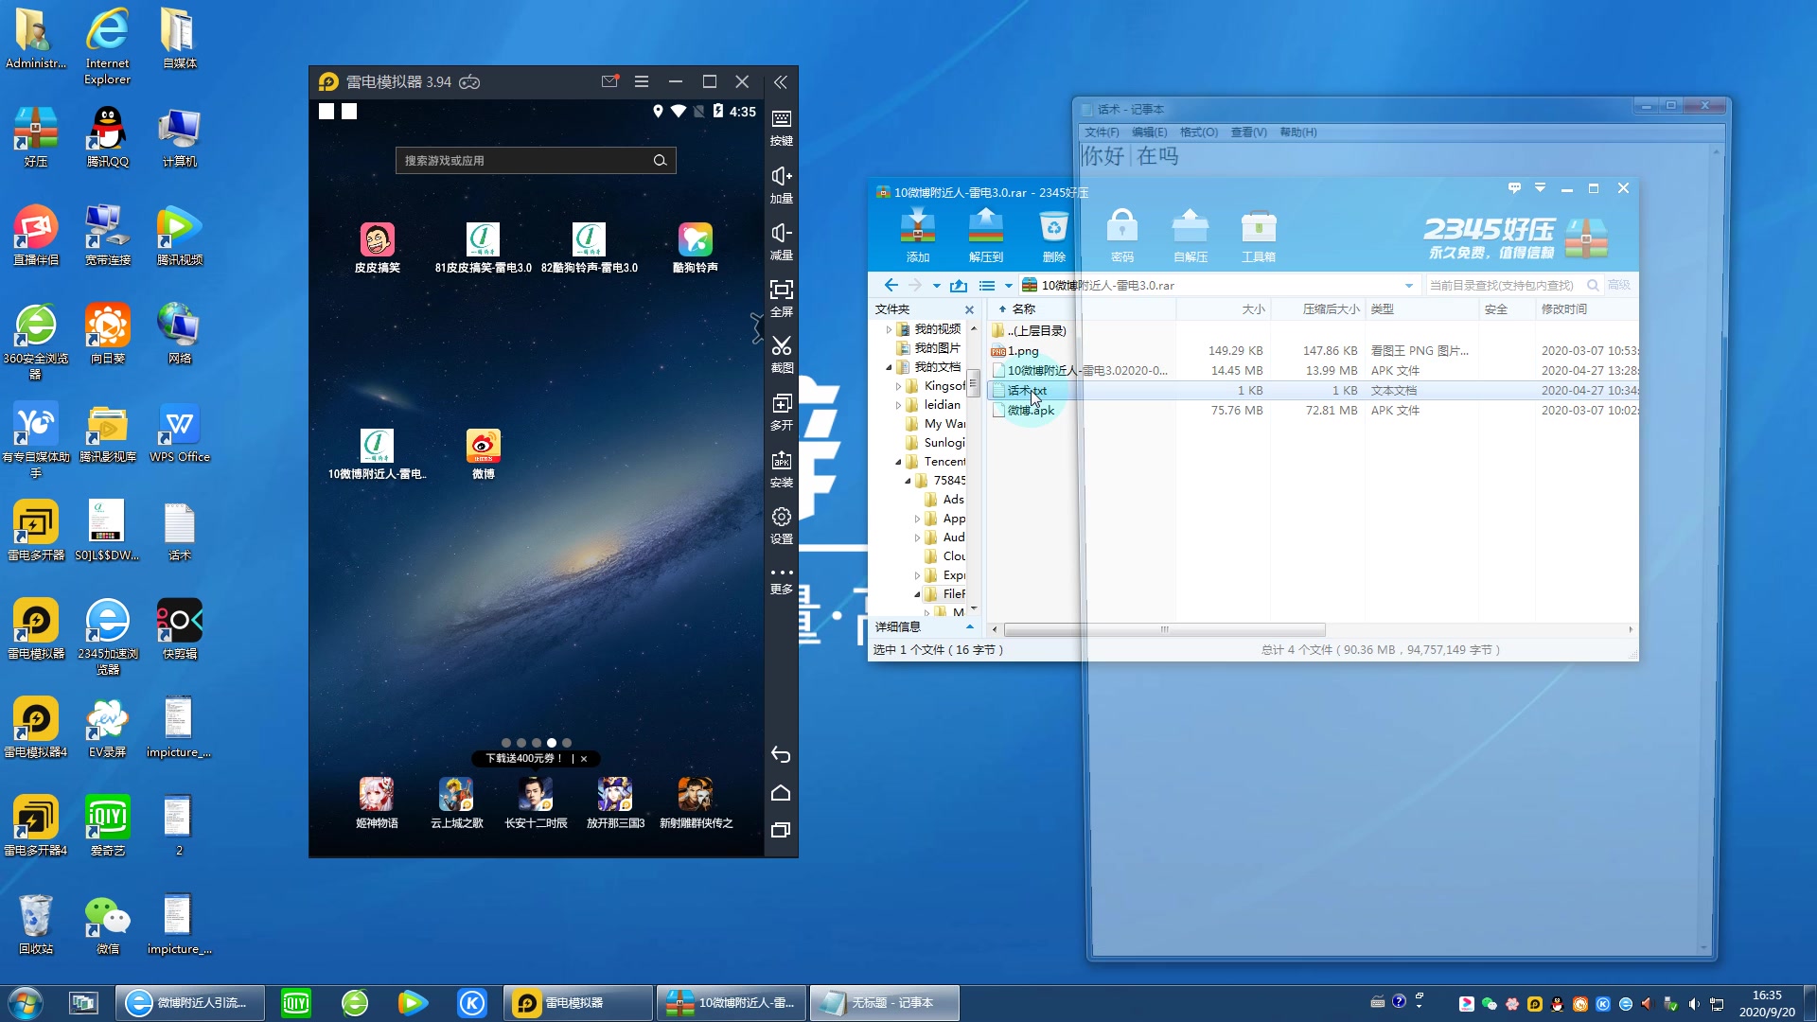This screenshot has height=1022, width=1817.
Task: Click the 更多 three-dots icon in emulator sidebar
Action: point(781,573)
